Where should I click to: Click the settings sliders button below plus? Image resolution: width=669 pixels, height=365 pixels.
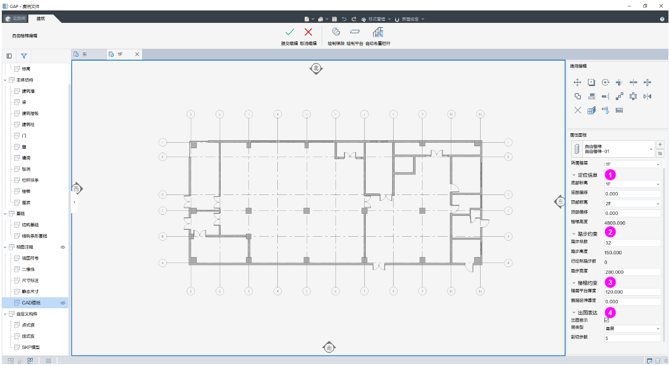point(660,153)
